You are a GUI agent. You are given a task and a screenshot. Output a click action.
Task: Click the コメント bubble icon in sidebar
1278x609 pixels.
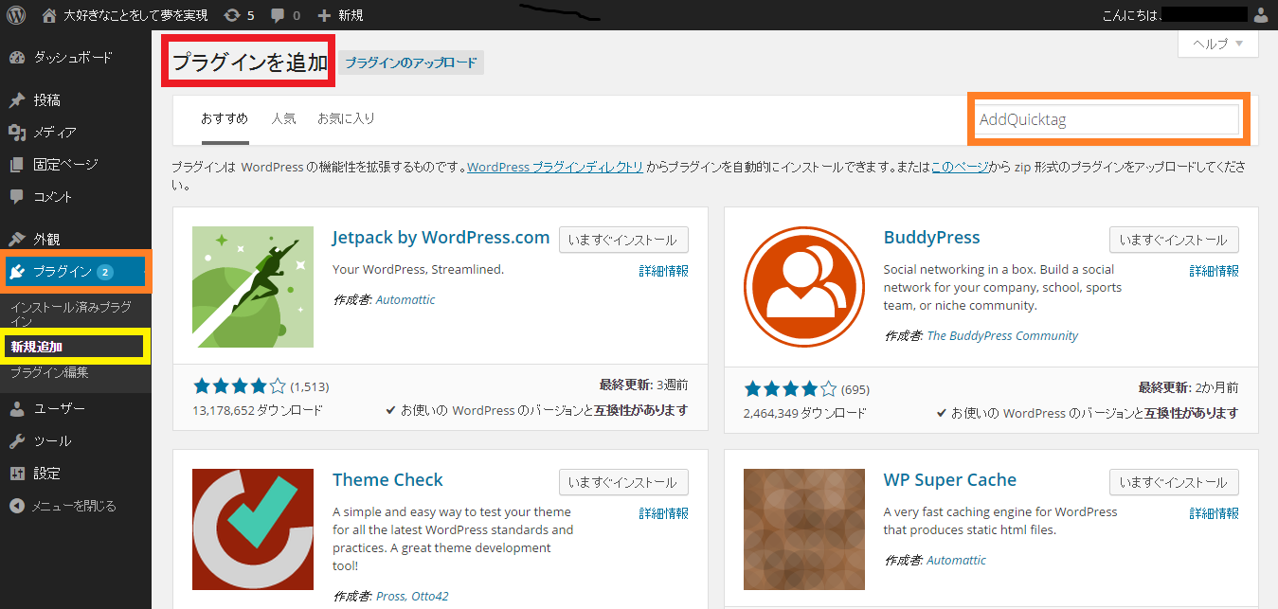click(x=16, y=197)
